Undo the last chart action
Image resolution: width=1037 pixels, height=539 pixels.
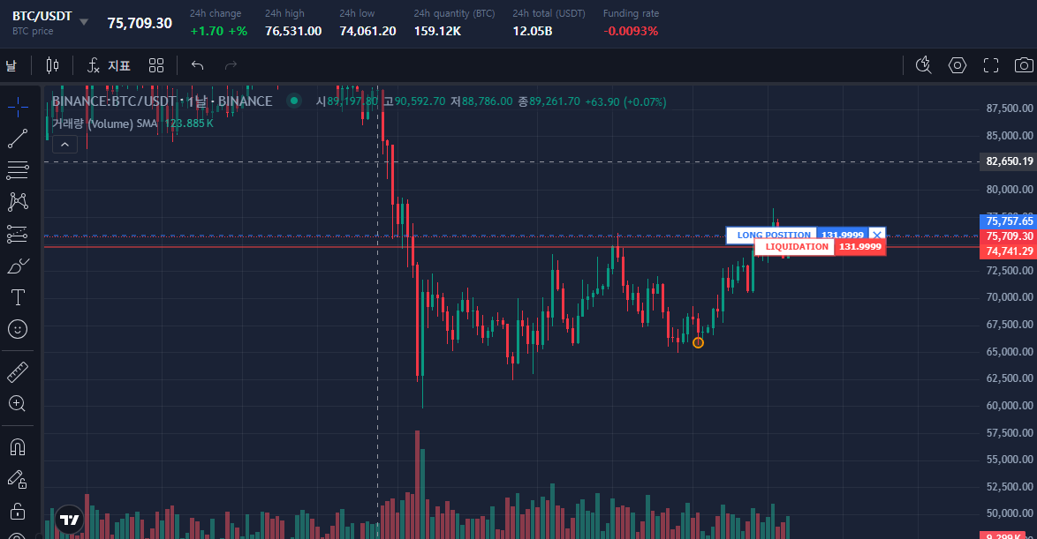[197, 65]
